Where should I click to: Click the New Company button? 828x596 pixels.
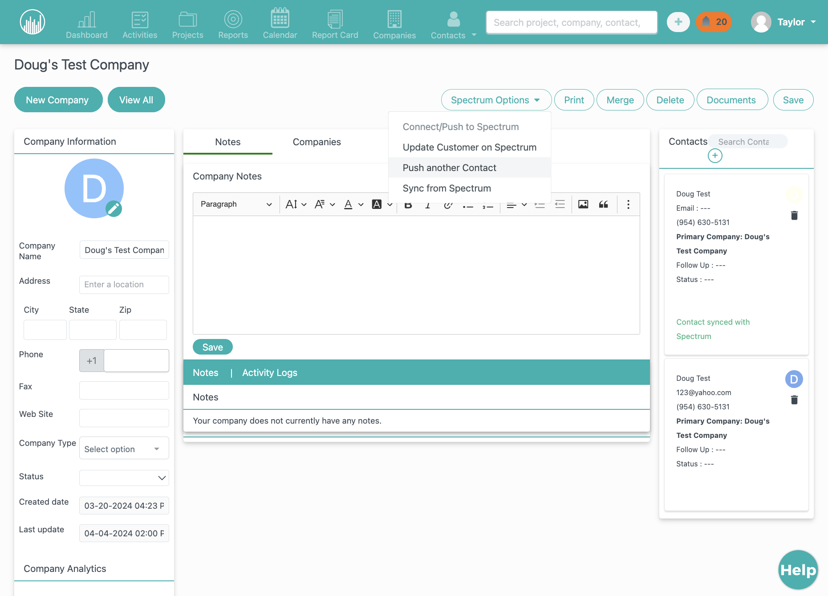(x=58, y=100)
